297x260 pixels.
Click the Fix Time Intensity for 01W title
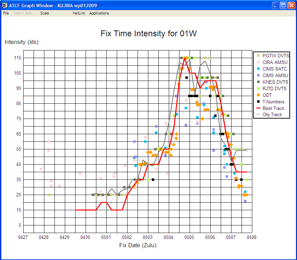click(x=148, y=34)
